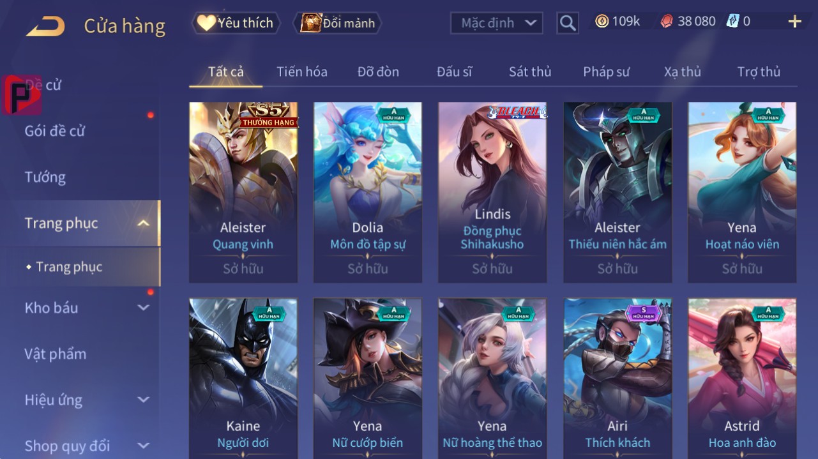Select the Lindis Shihakusho skin card
818x459 pixels.
pos(492,192)
